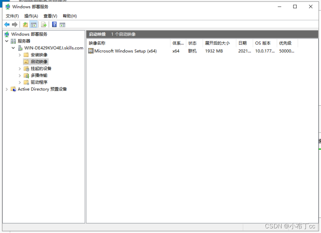Click the Microsoft Windows Setup image icon

click(x=90, y=51)
